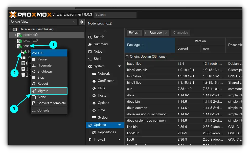Open Console from VM context menu
The height and width of the screenshot is (153, 250).
point(49,111)
